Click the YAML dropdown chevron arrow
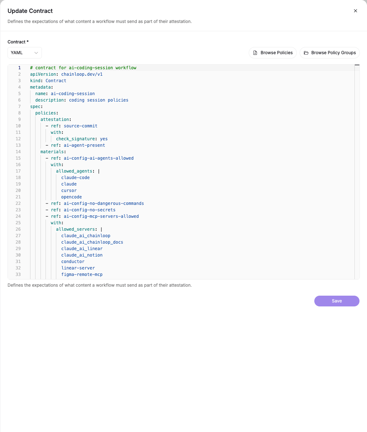Image resolution: width=367 pixels, height=432 pixels. [x=36, y=53]
